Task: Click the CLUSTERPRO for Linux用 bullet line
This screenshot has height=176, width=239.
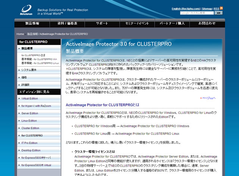Action: click(127, 134)
